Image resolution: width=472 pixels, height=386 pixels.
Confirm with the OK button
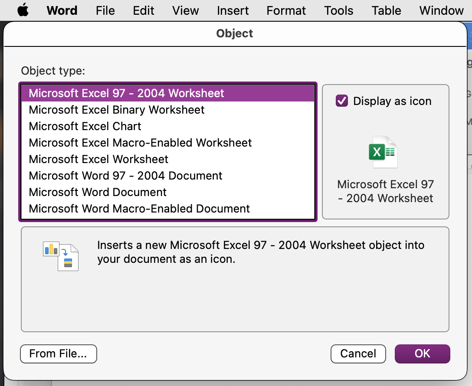pos(422,353)
